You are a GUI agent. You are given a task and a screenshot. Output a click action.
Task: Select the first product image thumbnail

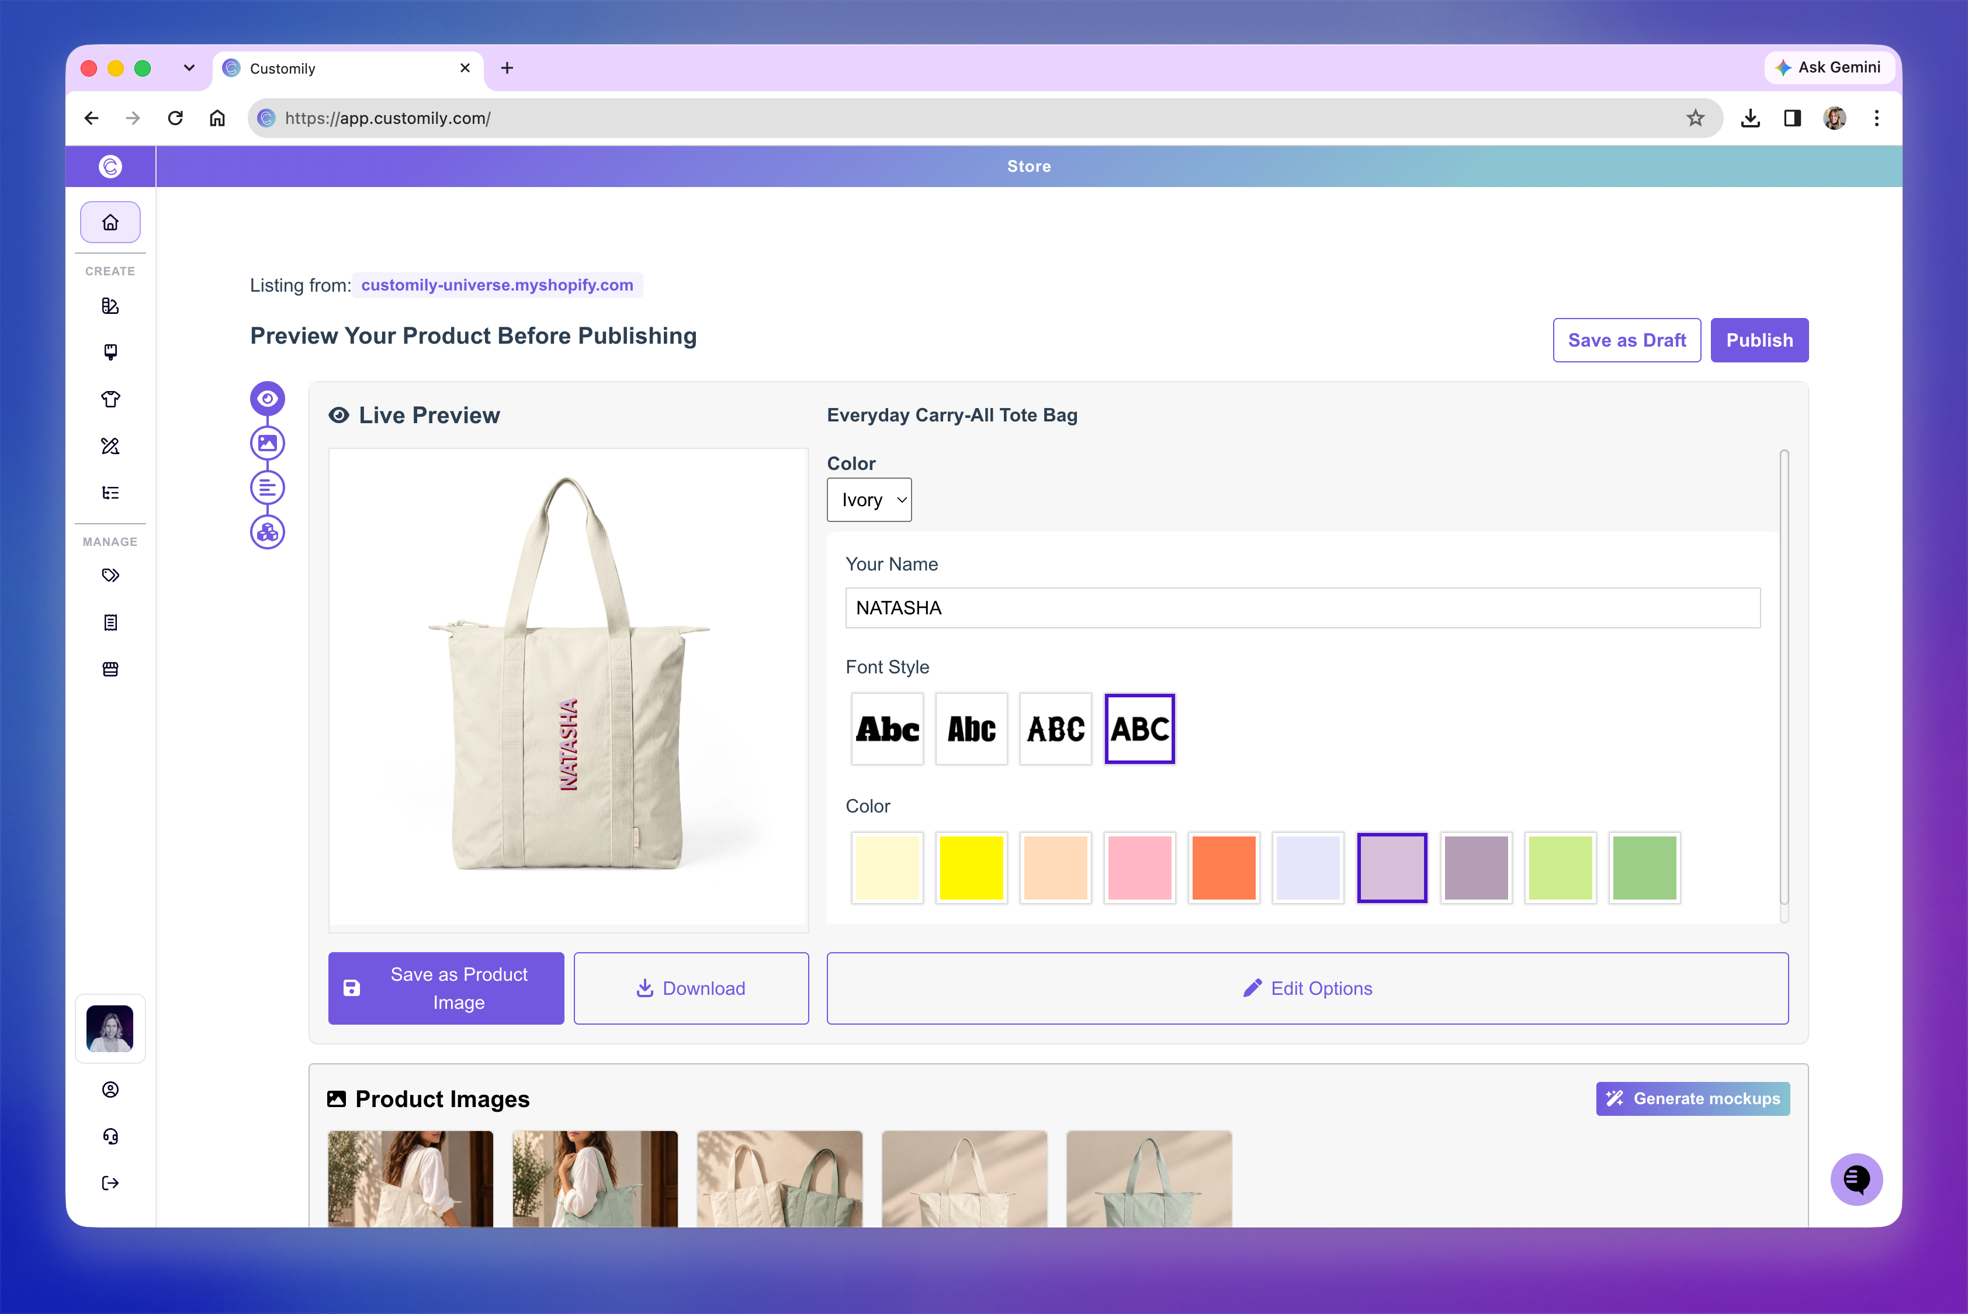(x=411, y=1179)
